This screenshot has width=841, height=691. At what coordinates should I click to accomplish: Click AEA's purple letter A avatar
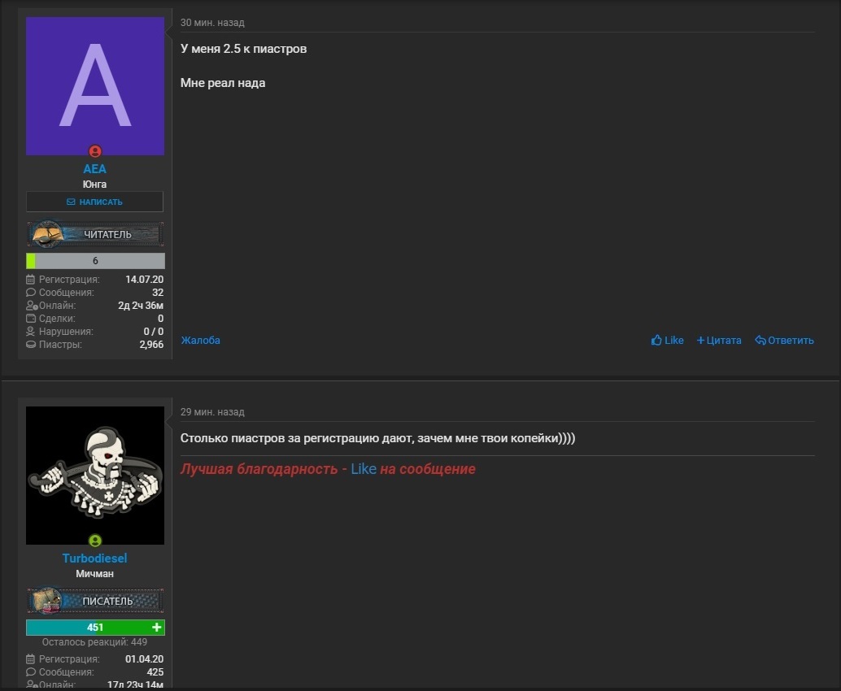click(x=95, y=86)
